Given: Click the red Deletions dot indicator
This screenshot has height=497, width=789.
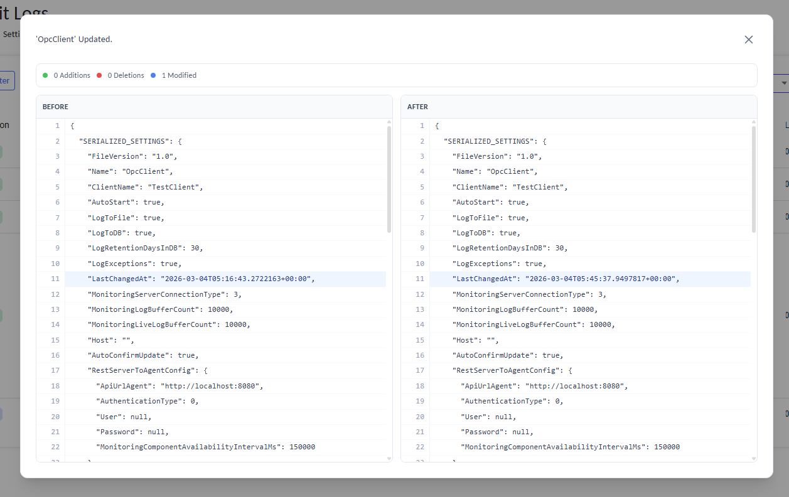Looking at the screenshot, I should pyautogui.click(x=99, y=75).
